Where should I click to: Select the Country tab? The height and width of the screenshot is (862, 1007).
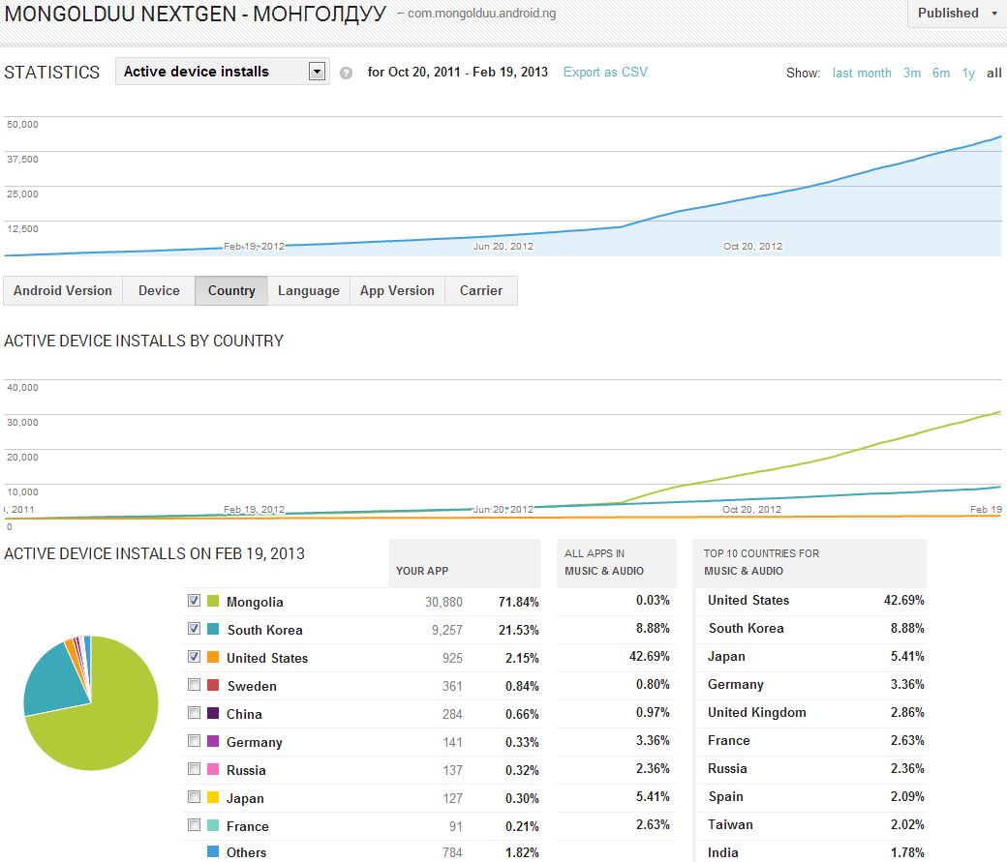pos(231,291)
